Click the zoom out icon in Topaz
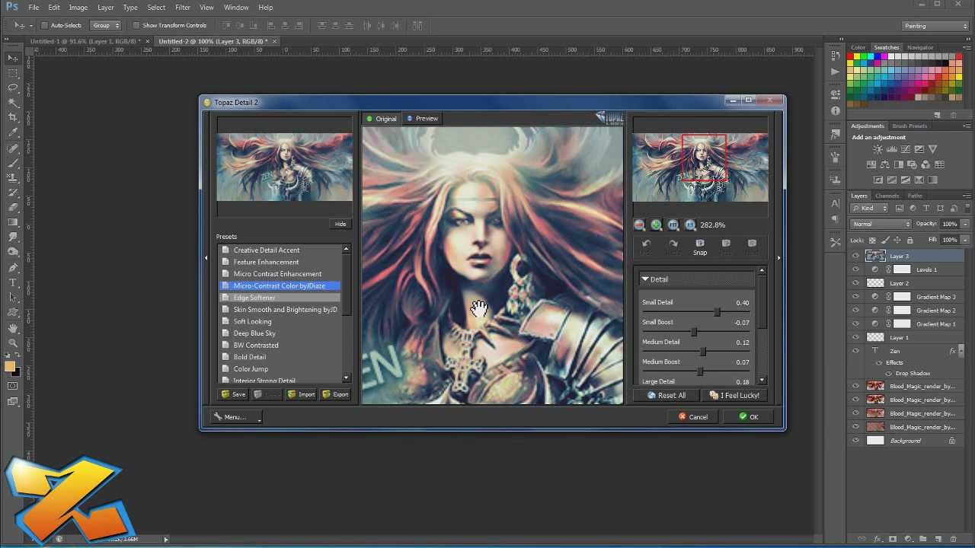This screenshot has height=548, width=975. 640,225
